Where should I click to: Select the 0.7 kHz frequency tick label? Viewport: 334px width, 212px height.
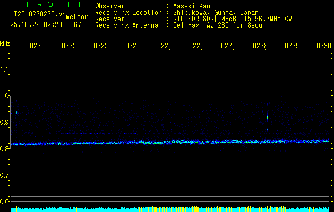click(x=5, y=175)
